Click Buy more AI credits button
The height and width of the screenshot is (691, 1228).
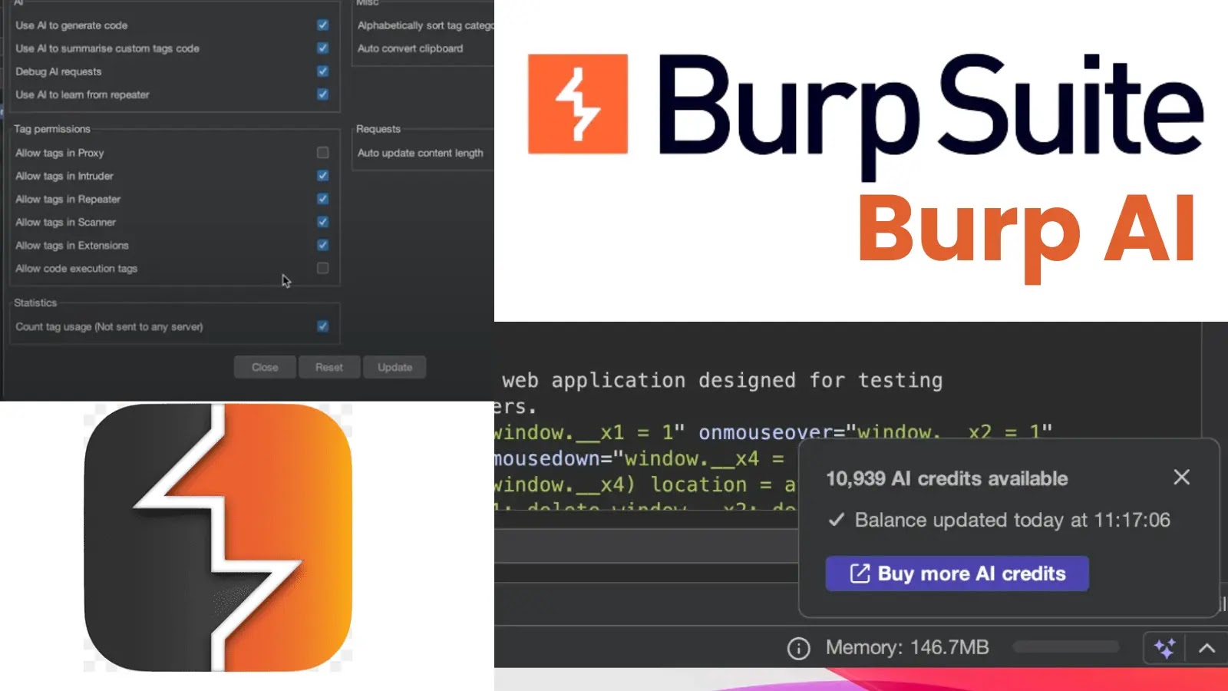957,574
